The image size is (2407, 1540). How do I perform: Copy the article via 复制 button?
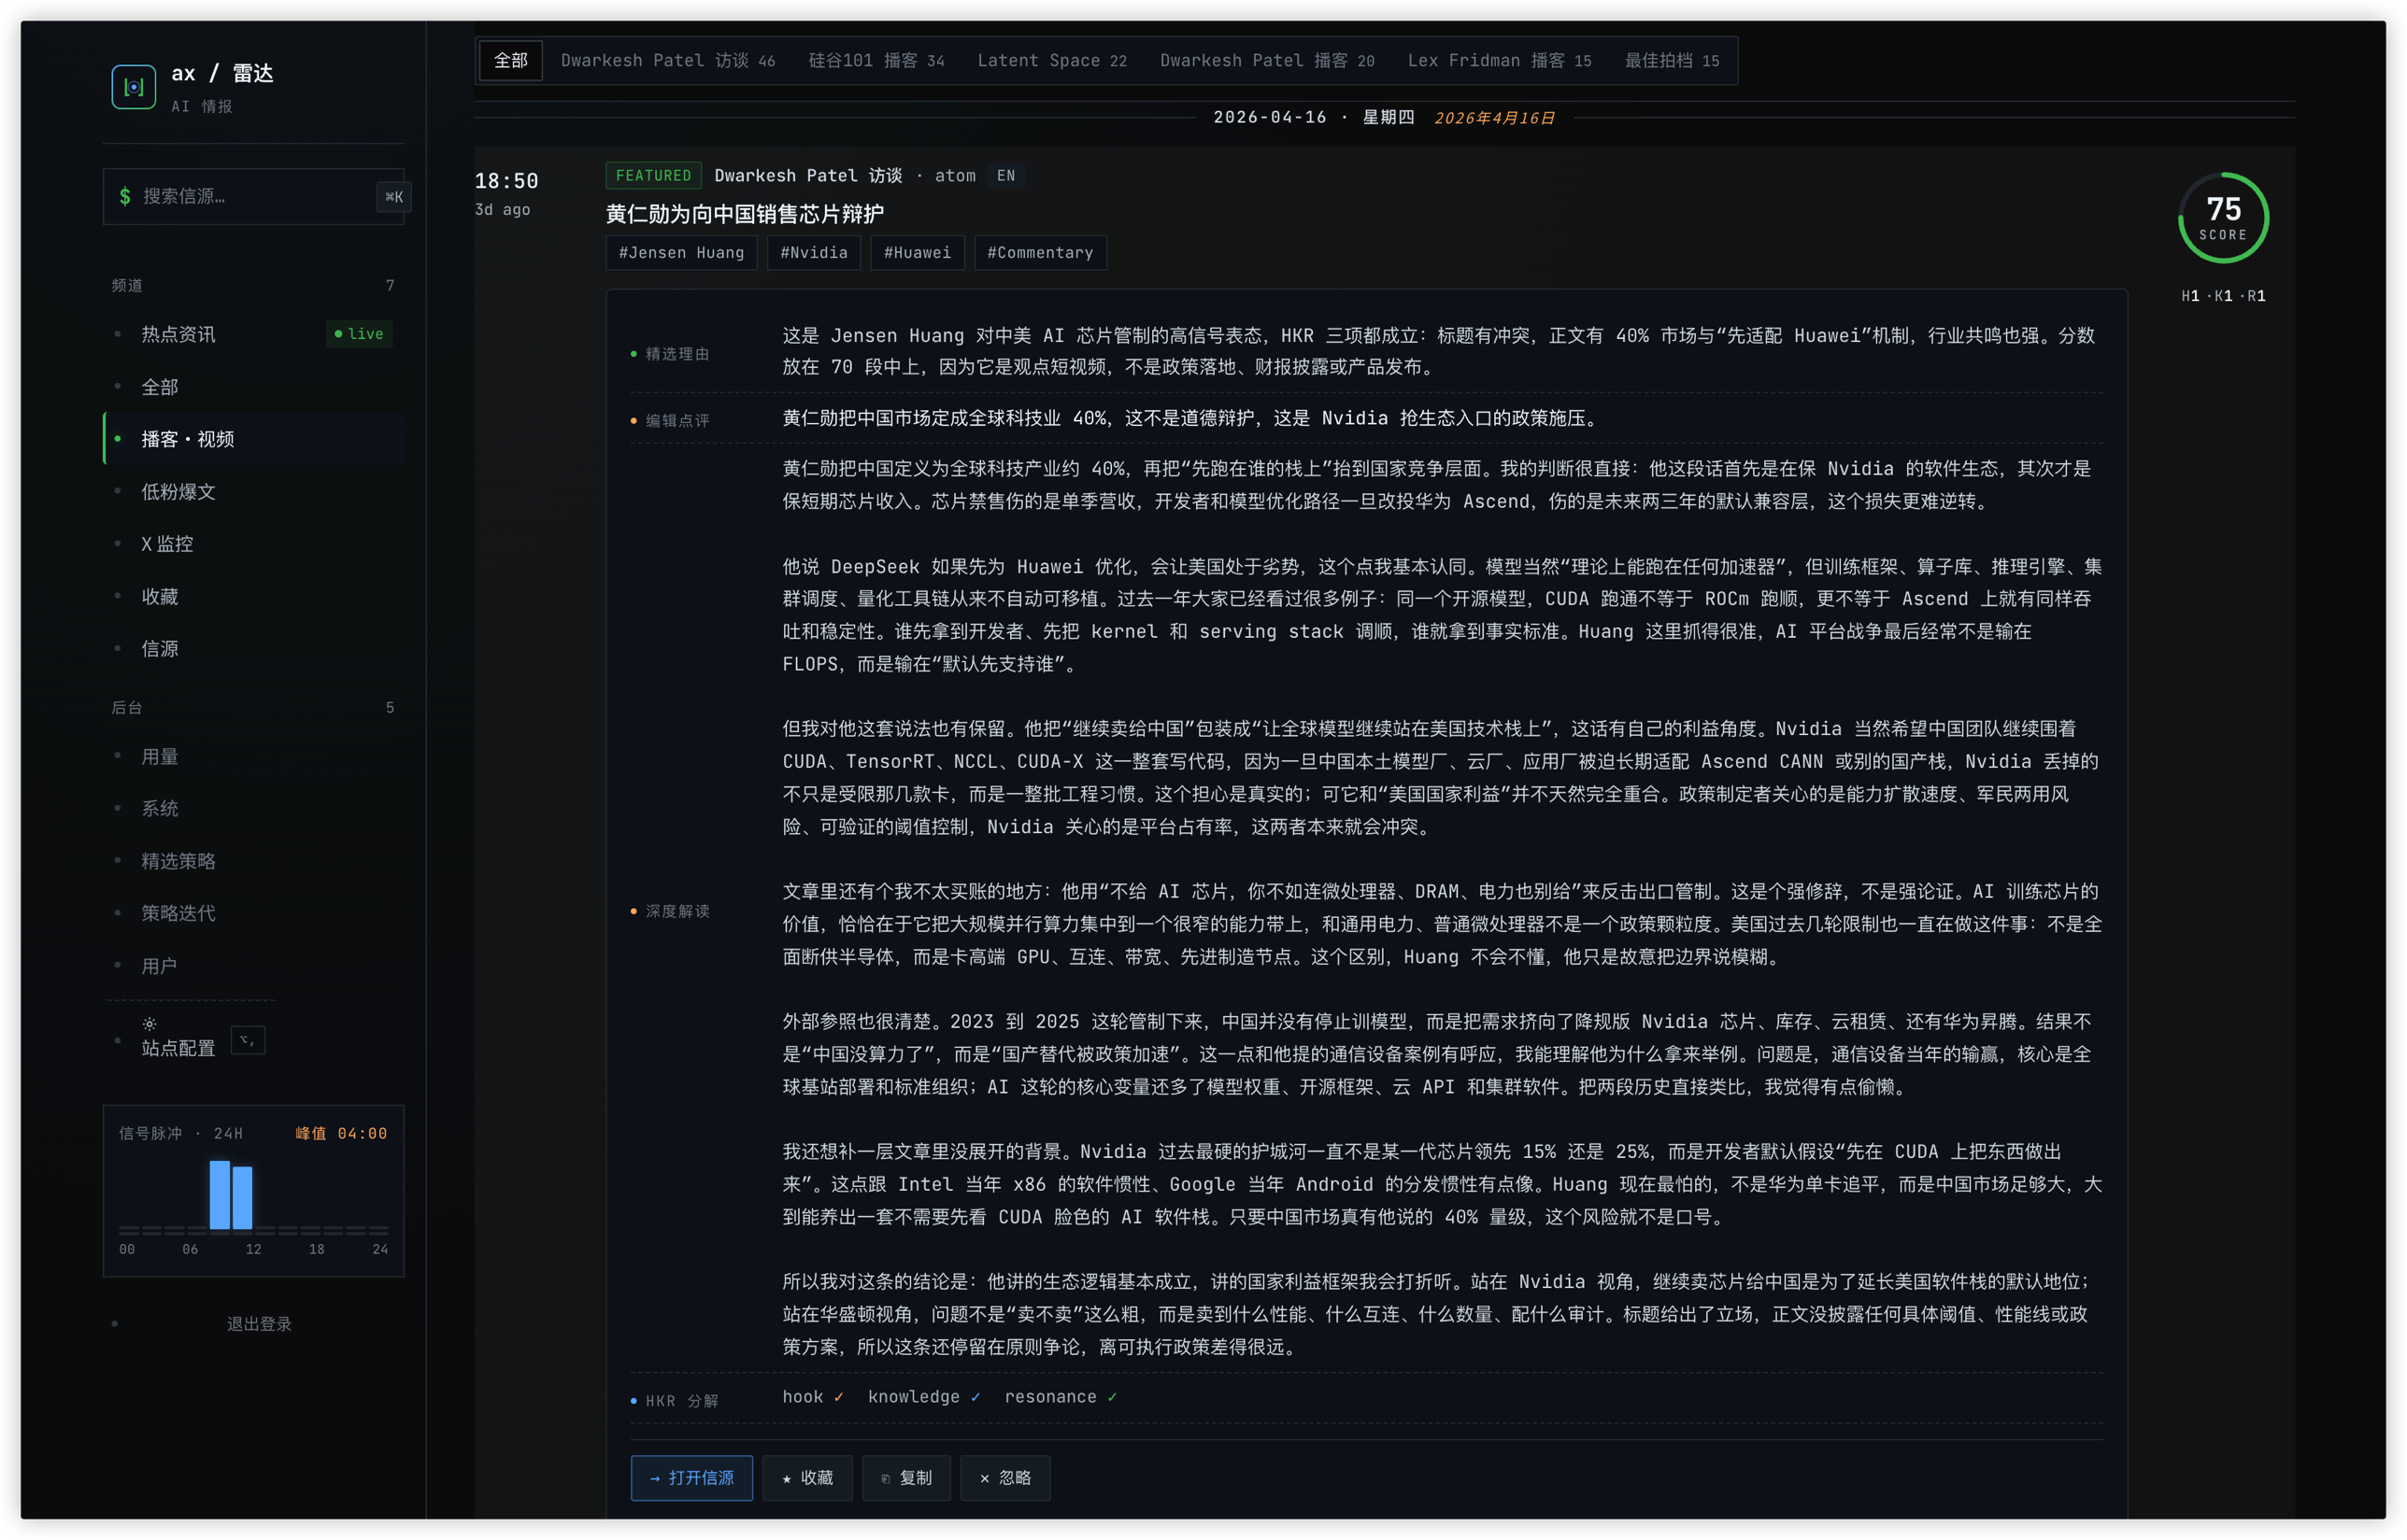[x=905, y=1478]
